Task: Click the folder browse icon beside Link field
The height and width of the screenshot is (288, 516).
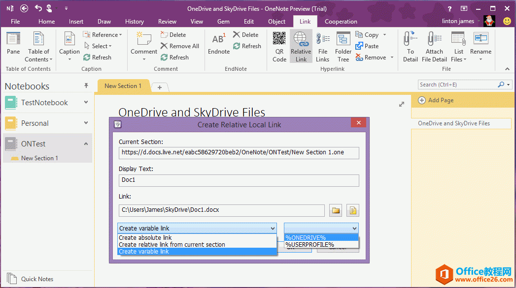Action: tap(336, 210)
